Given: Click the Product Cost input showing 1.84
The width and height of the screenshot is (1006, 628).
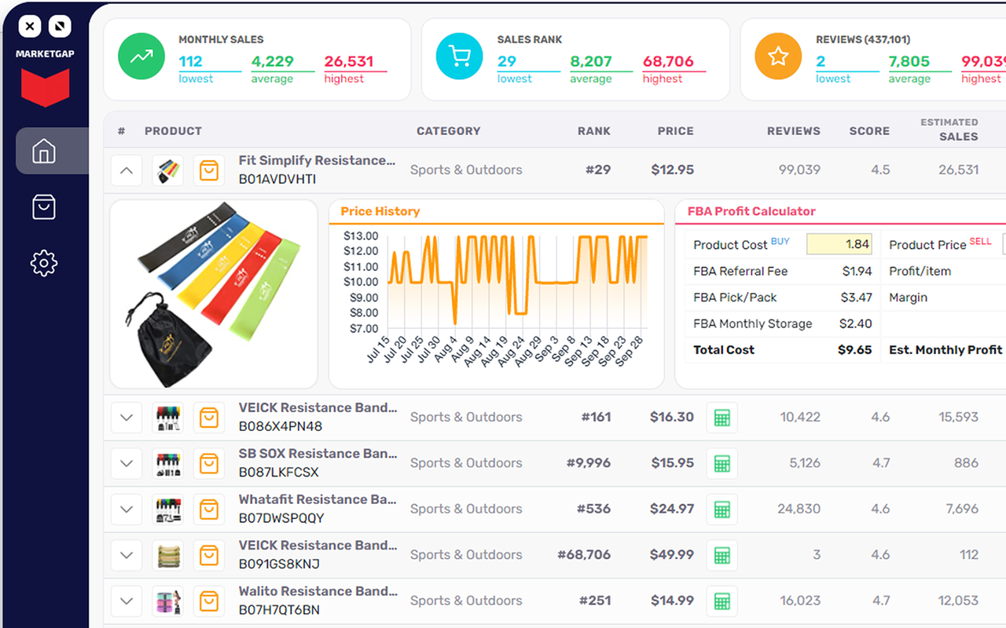Looking at the screenshot, I should pyautogui.click(x=839, y=244).
